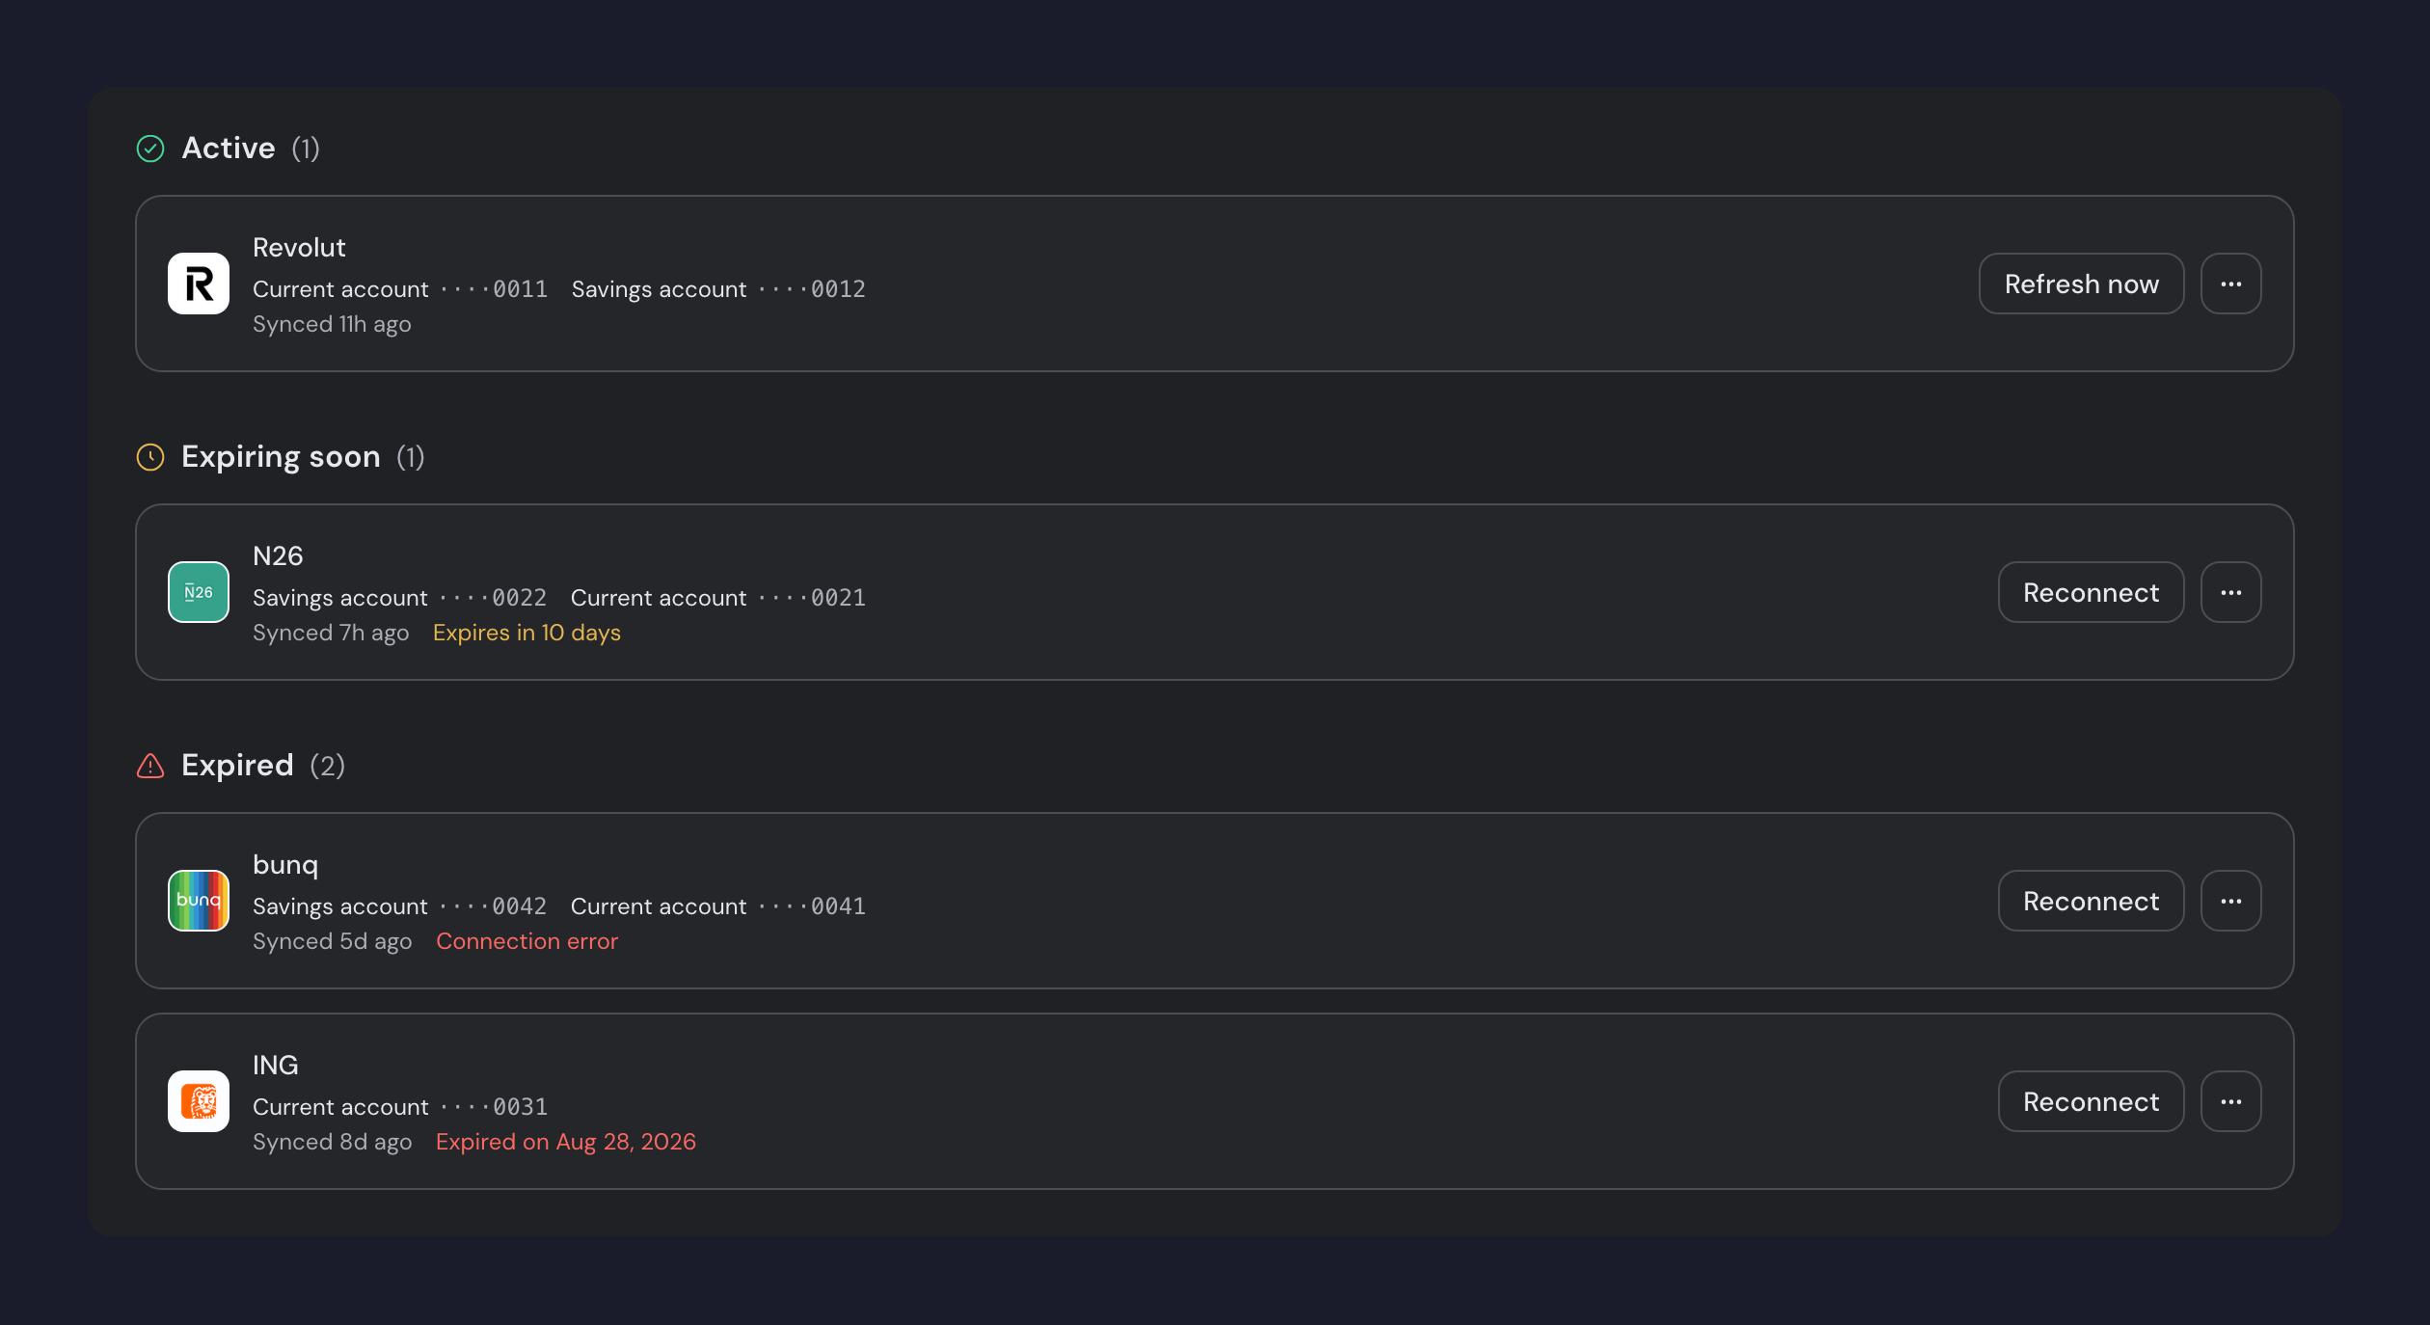2430x1325 pixels.
Task: Click the ING bank name
Action: coord(275,1066)
